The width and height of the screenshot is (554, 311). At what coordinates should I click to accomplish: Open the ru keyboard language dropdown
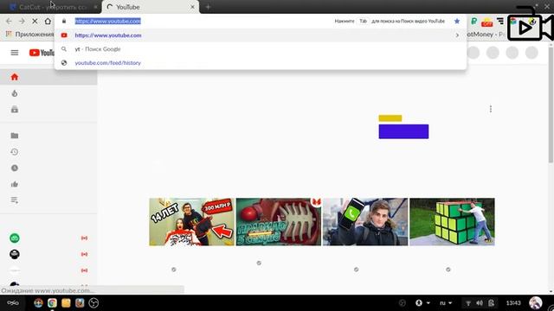click(x=446, y=303)
